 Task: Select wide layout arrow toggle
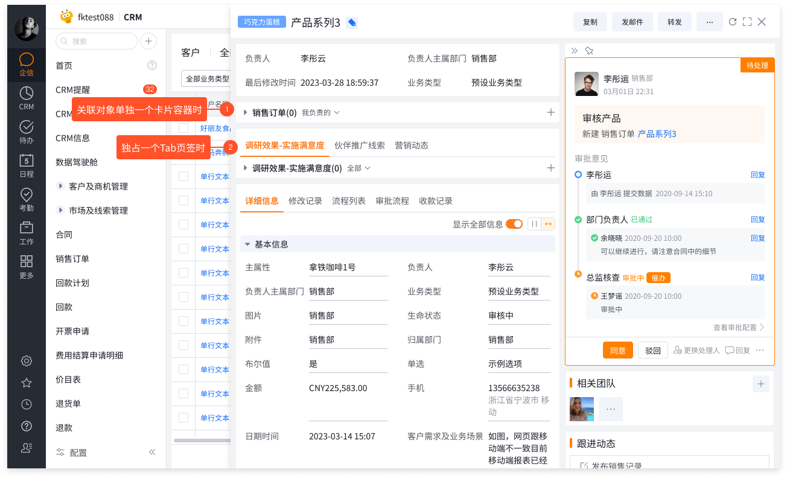pyautogui.click(x=548, y=224)
